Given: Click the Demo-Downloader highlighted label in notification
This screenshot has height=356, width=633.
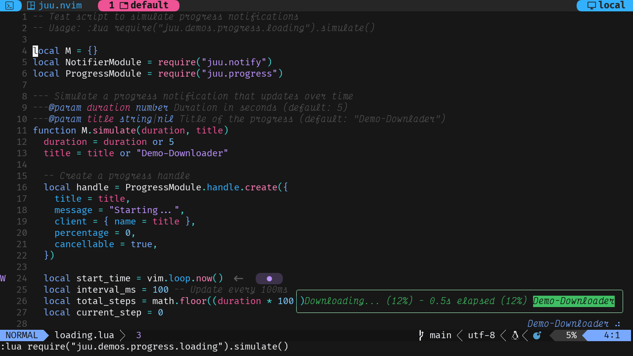Looking at the screenshot, I should tap(574, 301).
